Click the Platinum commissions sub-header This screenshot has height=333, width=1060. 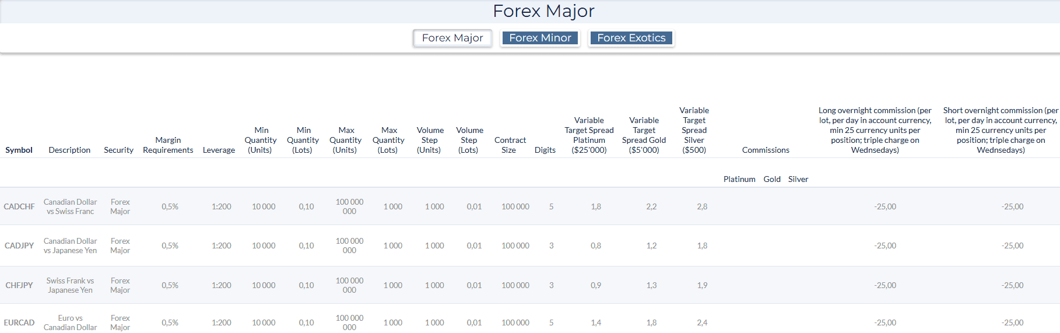click(x=739, y=179)
